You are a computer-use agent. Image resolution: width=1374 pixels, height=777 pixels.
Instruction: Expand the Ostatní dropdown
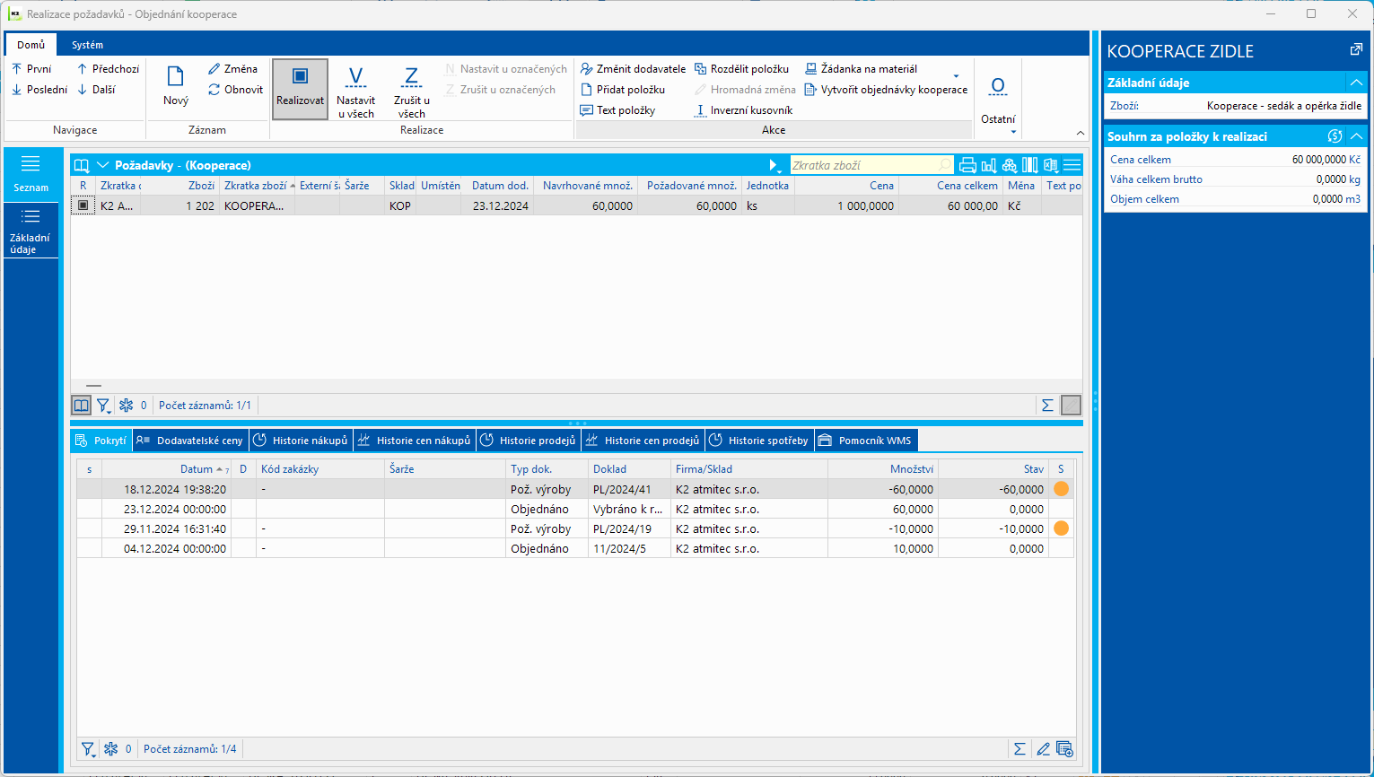tap(998, 99)
